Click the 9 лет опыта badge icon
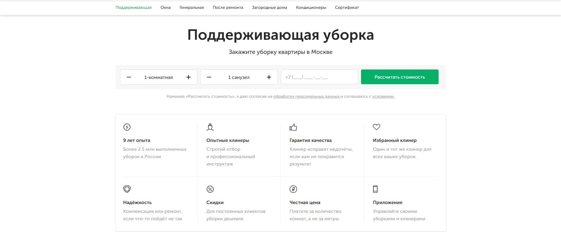 point(127,127)
